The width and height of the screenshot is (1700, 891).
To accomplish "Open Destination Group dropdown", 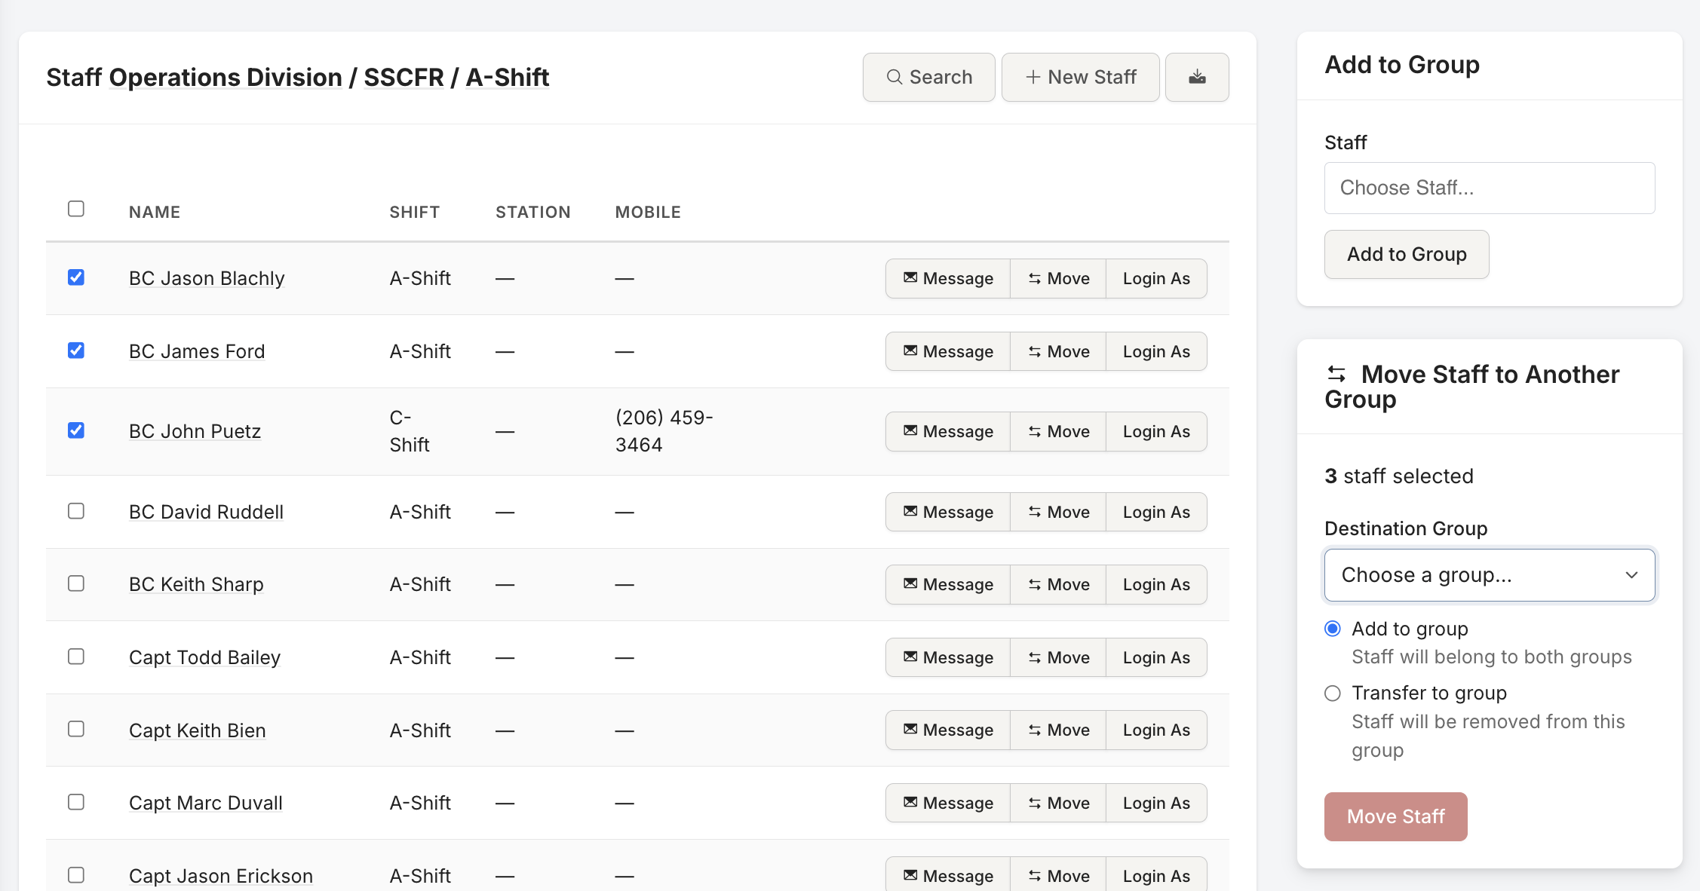I will tap(1490, 575).
